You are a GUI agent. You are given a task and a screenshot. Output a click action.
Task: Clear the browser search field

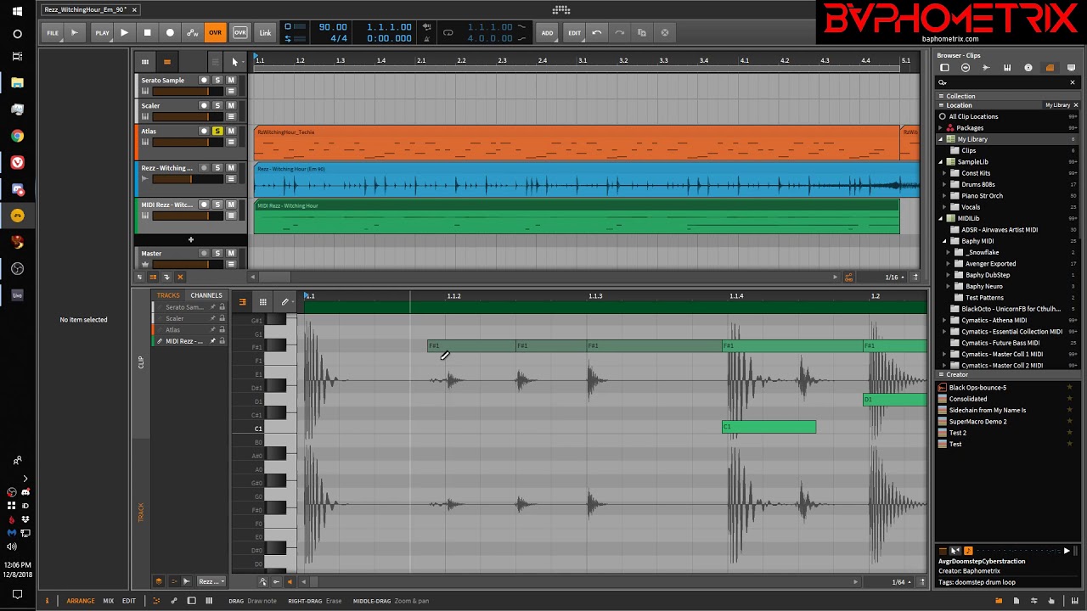pos(1073,82)
